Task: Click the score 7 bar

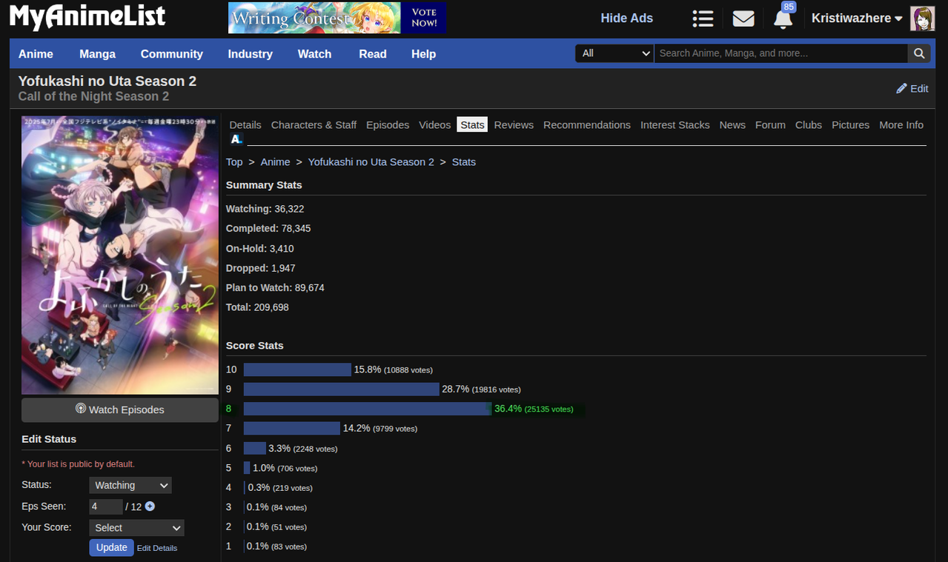Action: pyautogui.click(x=292, y=428)
